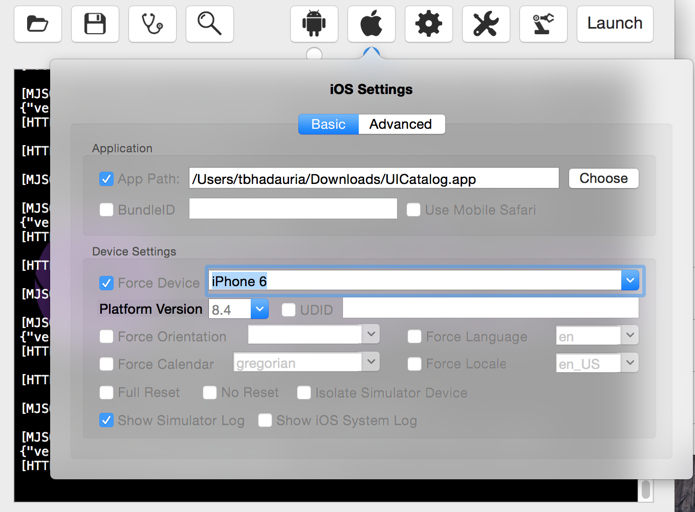Open Robot settings with the robotic arm icon
695x512 pixels.
pos(544,24)
